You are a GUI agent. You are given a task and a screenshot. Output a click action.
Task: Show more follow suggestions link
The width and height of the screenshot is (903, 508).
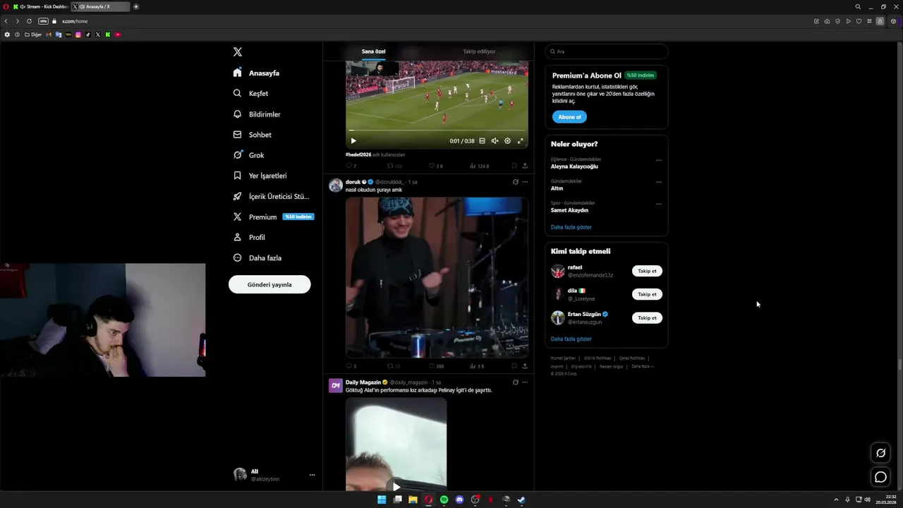[571, 339]
